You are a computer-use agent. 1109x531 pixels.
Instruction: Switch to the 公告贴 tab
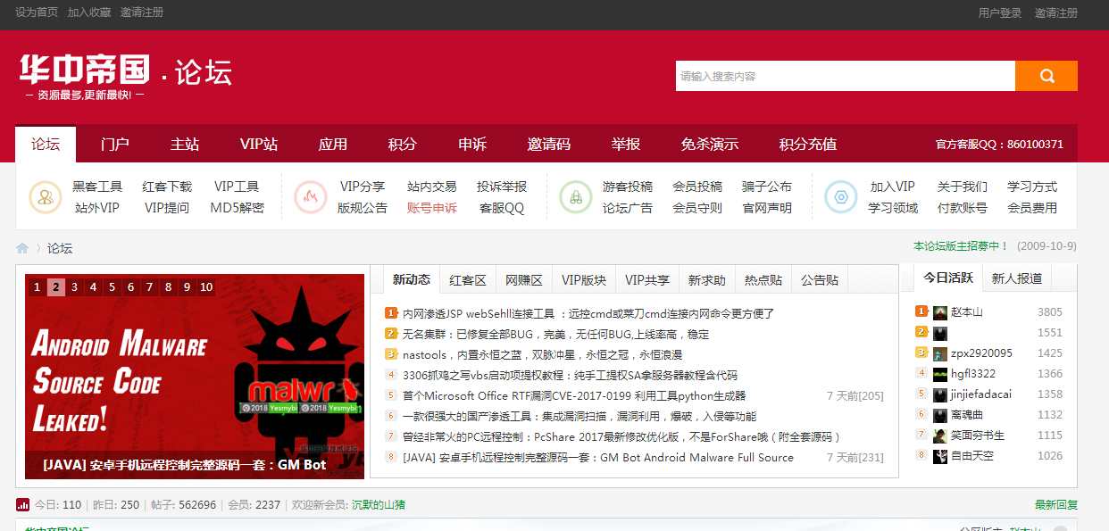pyautogui.click(x=820, y=279)
